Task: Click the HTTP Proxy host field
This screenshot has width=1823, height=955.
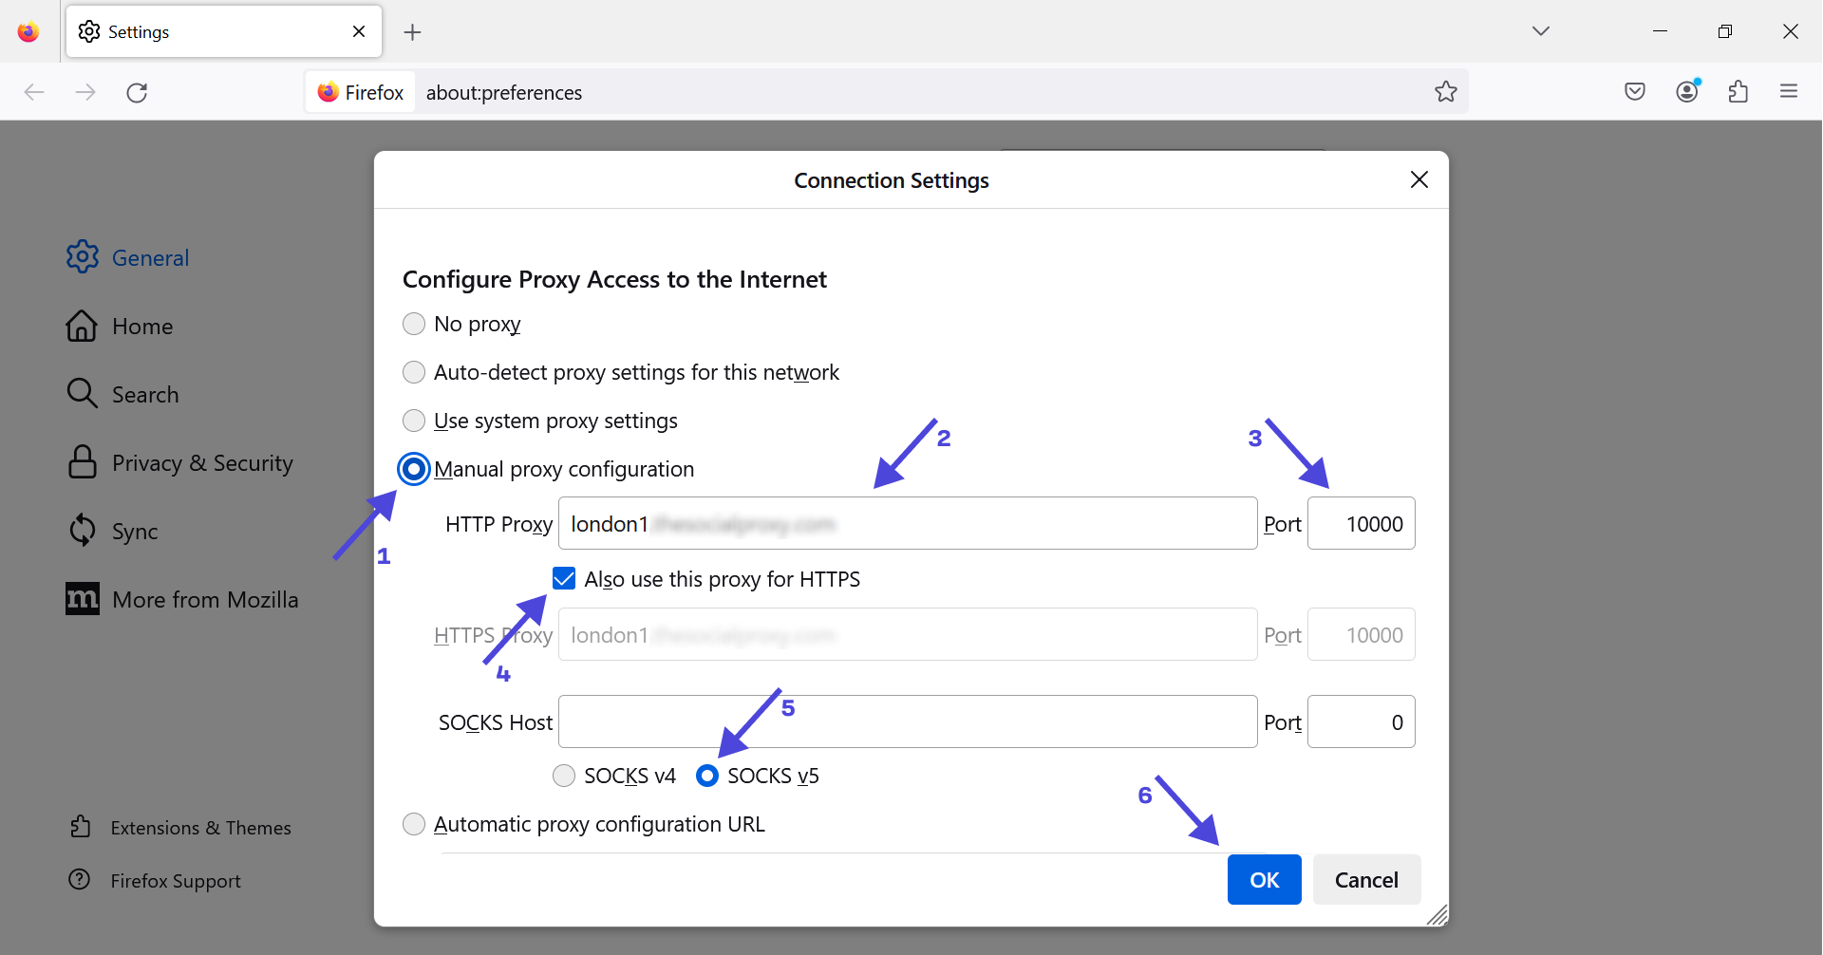Action: point(908,523)
